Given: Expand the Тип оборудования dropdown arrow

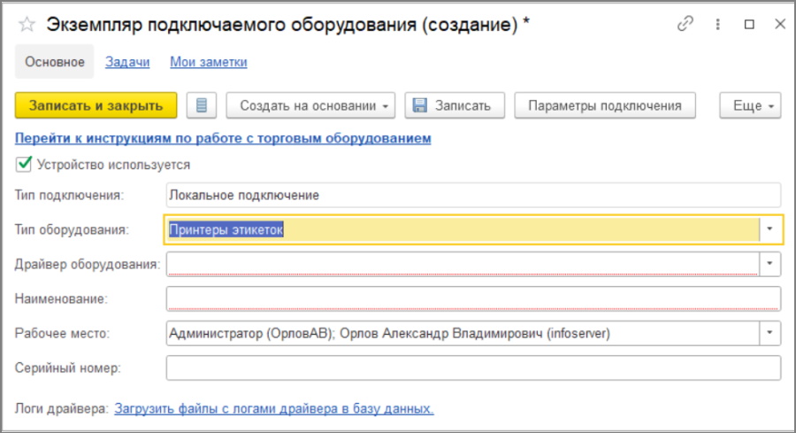Looking at the screenshot, I should [769, 229].
